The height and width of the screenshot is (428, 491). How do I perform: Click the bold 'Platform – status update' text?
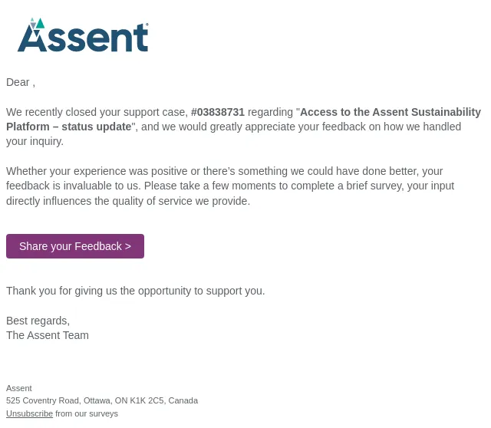pos(68,127)
